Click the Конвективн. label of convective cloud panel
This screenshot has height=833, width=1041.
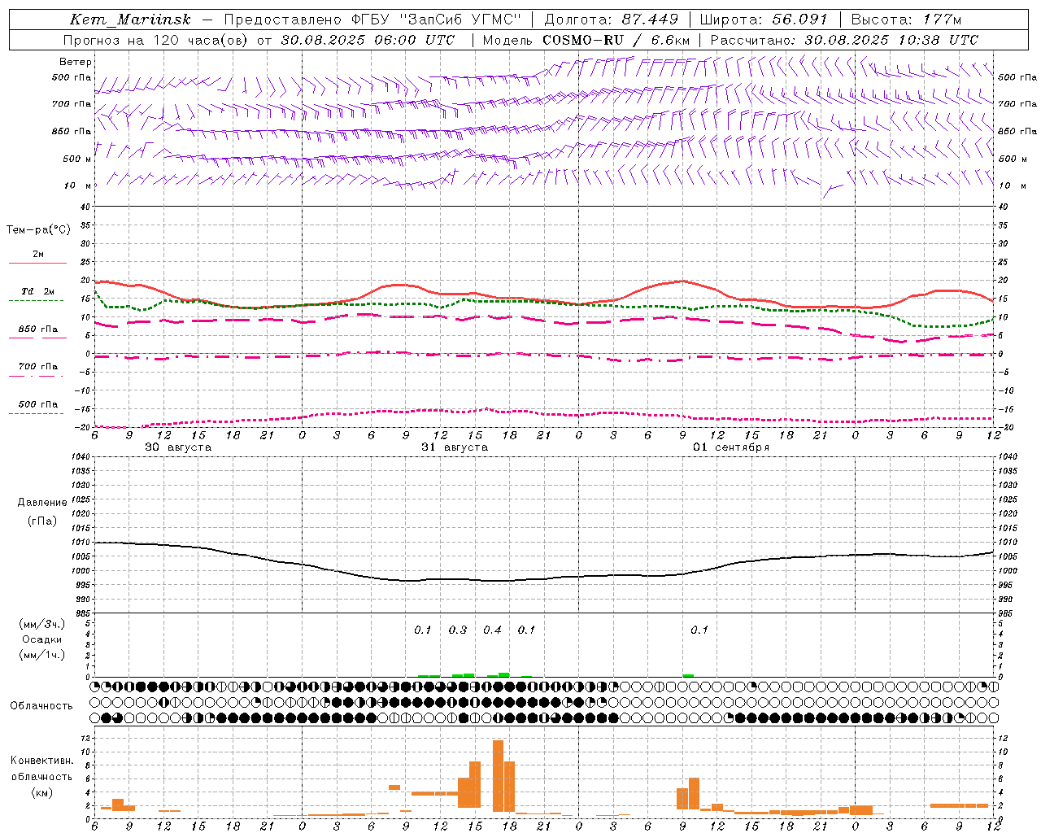pyautogui.click(x=41, y=761)
